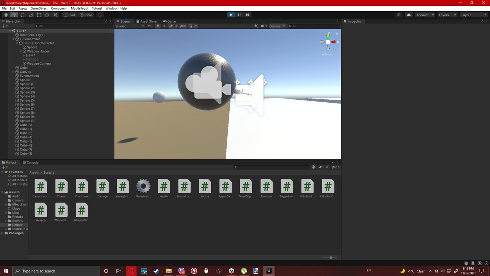Select the Chaser script

pyautogui.click(x=61, y=188)
